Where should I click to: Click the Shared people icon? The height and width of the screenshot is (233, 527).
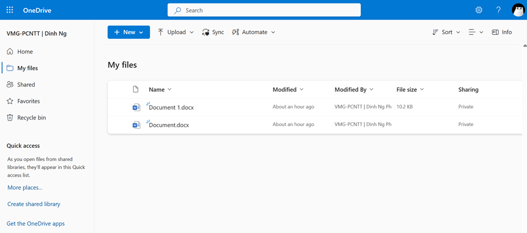pyautogui.click(x=10, y=85)
